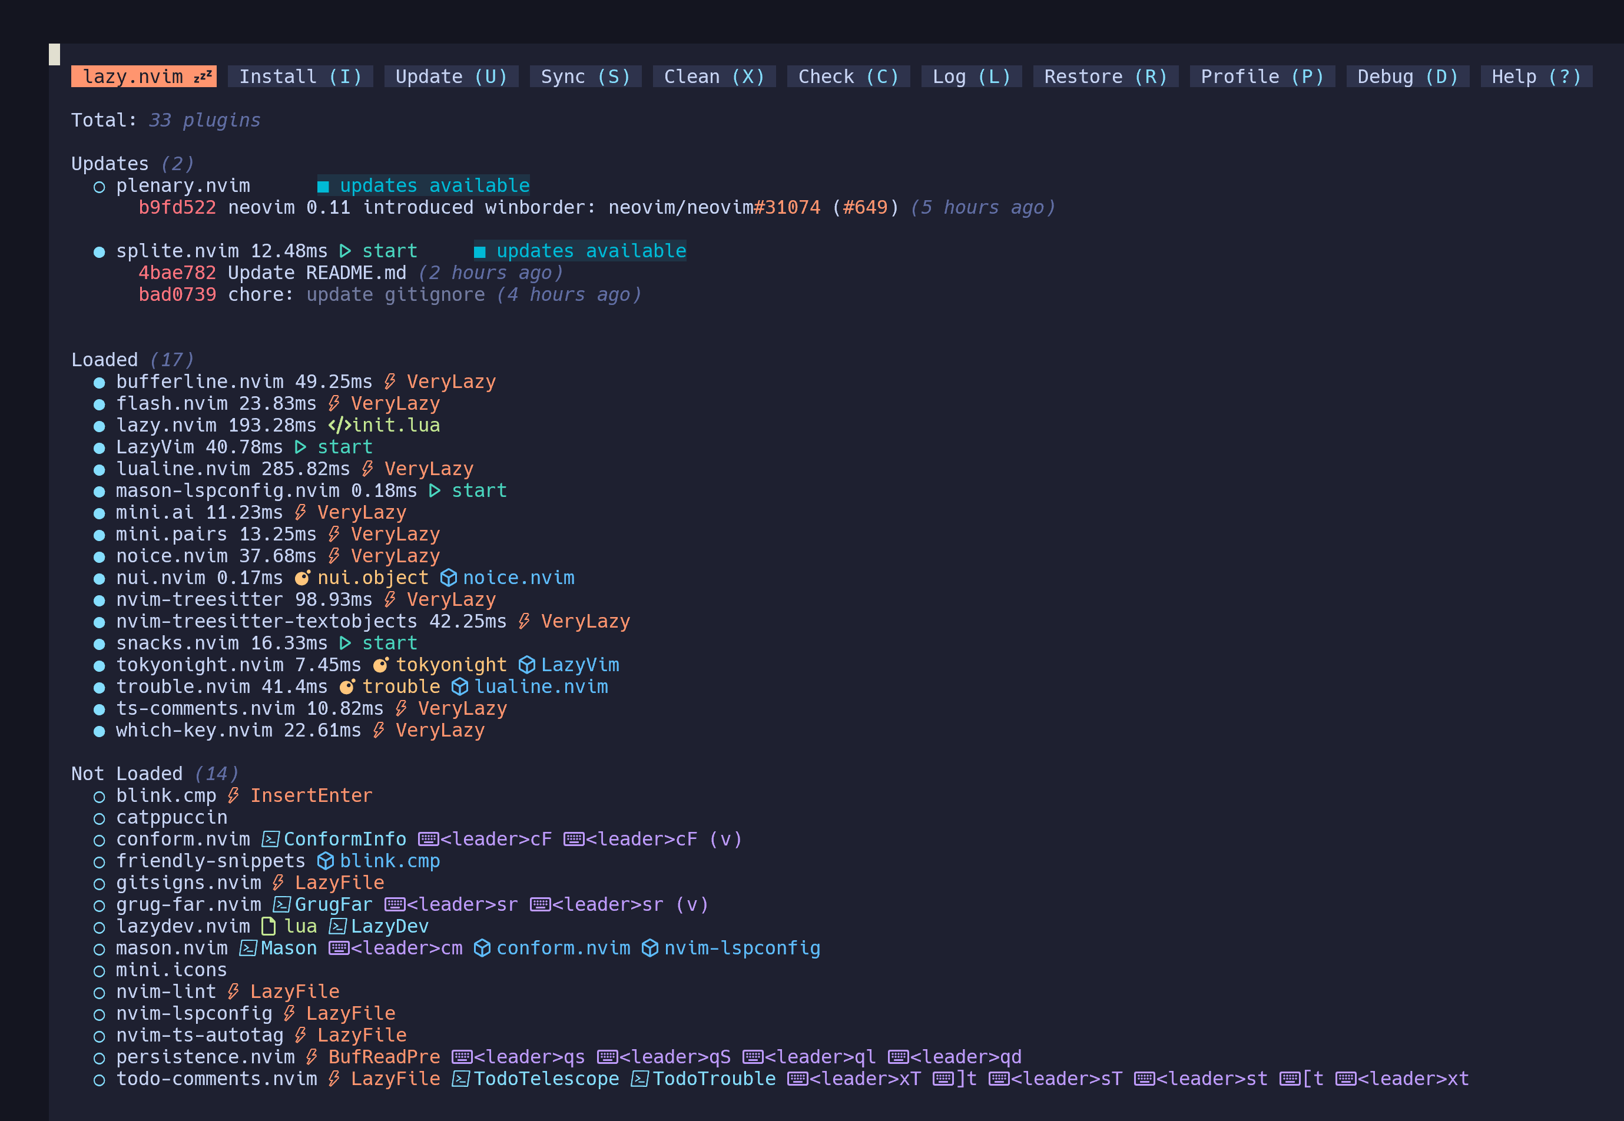This screenshot has height=1121, width=1624.
Task: Click the package icon before LazyVim dependency
Action: (x=528, y=665)
